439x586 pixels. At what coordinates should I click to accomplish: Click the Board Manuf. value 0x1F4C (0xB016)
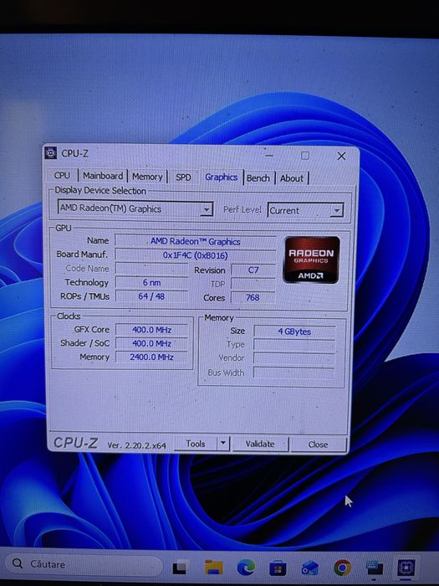point(195,255)
